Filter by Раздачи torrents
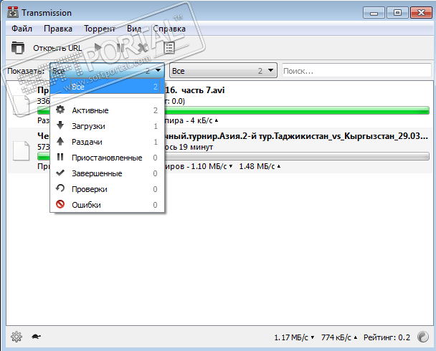 (108, 142)
